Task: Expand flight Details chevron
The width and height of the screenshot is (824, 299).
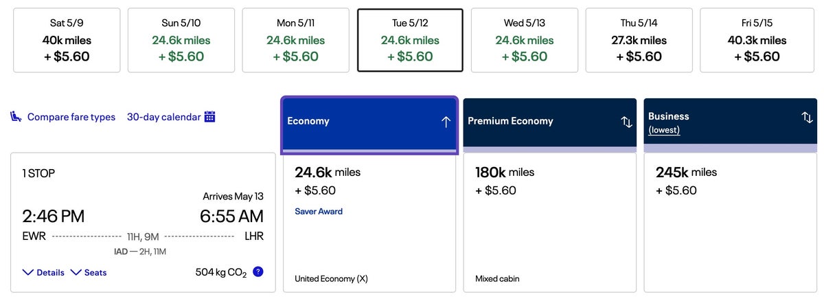Action: tap(28, 273)
